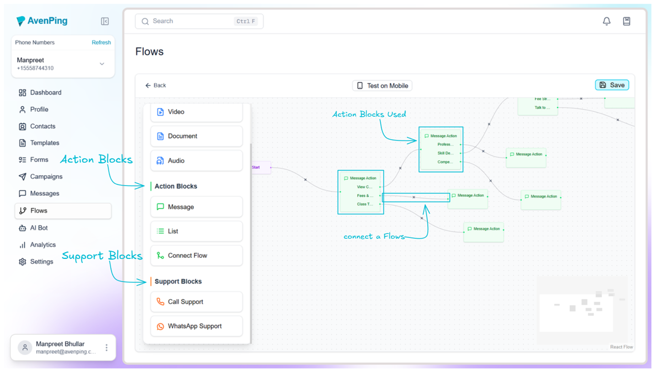The height and width of the screenshot is (372, 655).
Task: Click the save icon in the top bar
Action: pyautogui.click(x=627, y=21)
